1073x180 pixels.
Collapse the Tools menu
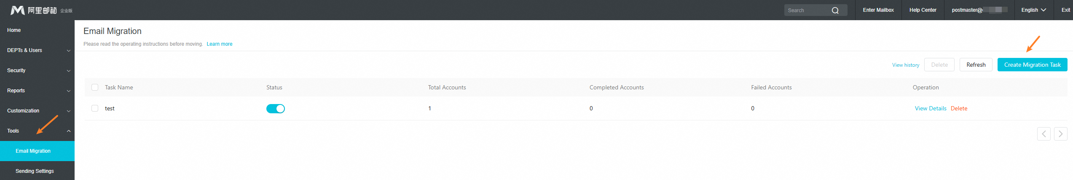tap(37, 131)
